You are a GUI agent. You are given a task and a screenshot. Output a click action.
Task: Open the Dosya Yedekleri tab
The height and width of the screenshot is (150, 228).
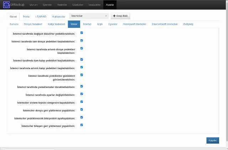pyautogui.click(x=33, y=24)
